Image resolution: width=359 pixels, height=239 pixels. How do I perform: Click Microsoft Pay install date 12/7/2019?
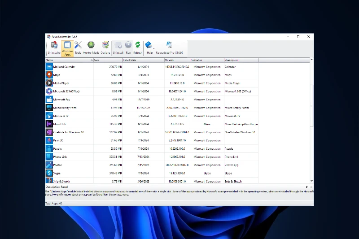[x=143, y=100]
